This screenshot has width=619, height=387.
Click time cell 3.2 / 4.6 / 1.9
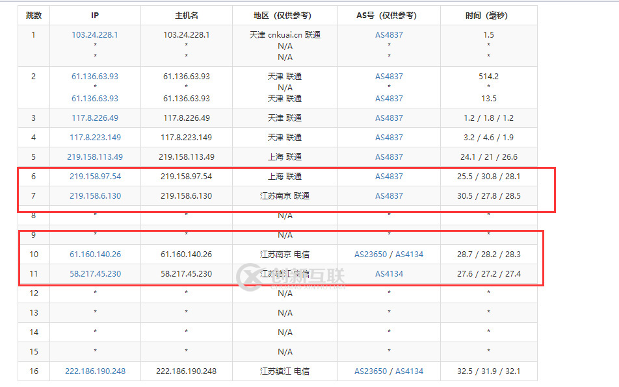click(x=489, y=137)
